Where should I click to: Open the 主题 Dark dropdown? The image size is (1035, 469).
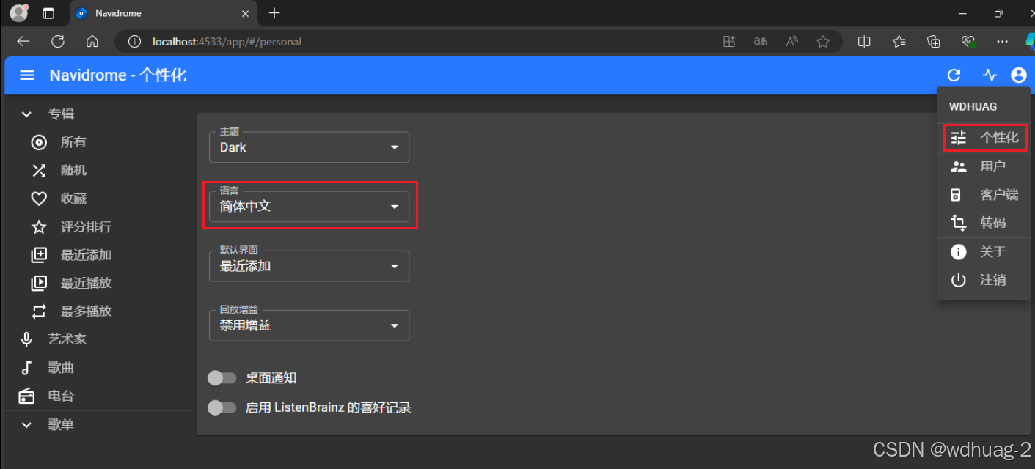point(309,147)
